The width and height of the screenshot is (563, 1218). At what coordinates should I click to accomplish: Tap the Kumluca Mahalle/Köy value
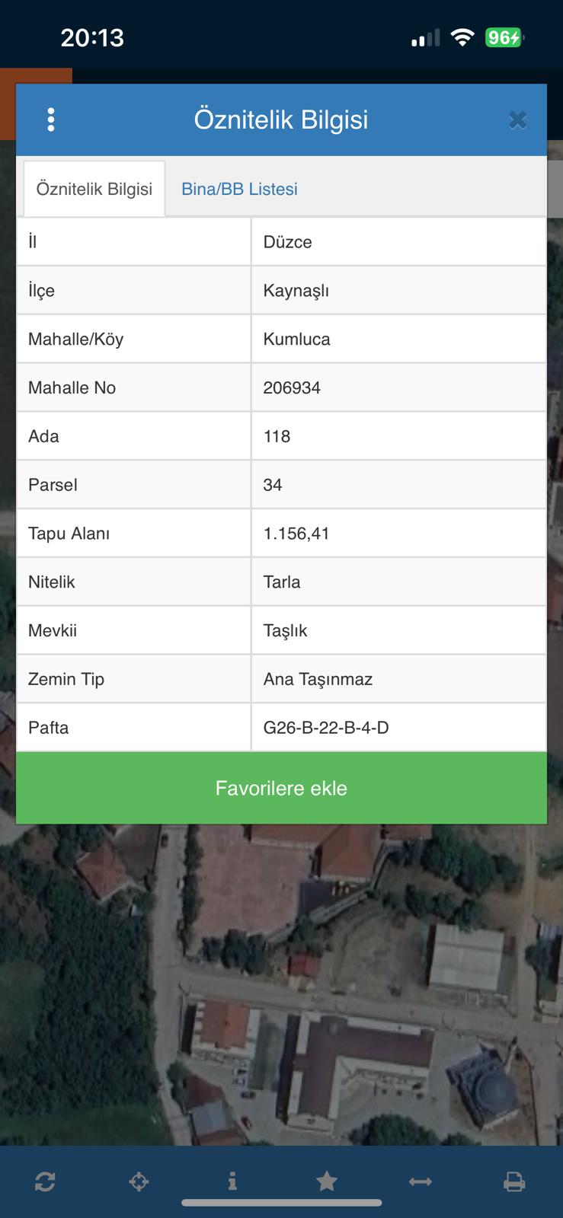[296, 340]
